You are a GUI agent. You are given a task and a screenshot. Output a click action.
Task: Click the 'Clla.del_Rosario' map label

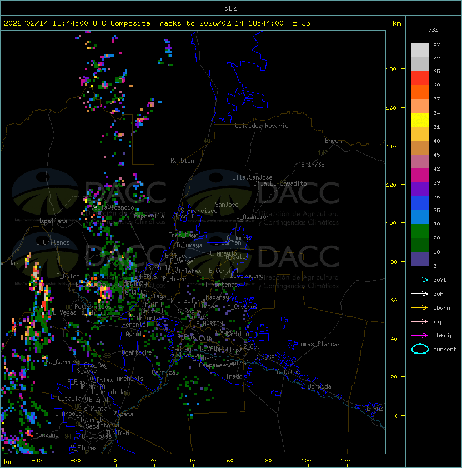coord(262,126)
